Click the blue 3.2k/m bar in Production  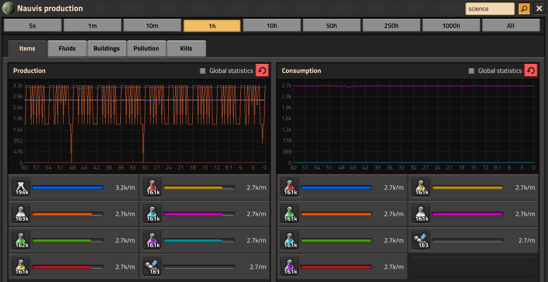pyautogui.click(x=68, y=187)
